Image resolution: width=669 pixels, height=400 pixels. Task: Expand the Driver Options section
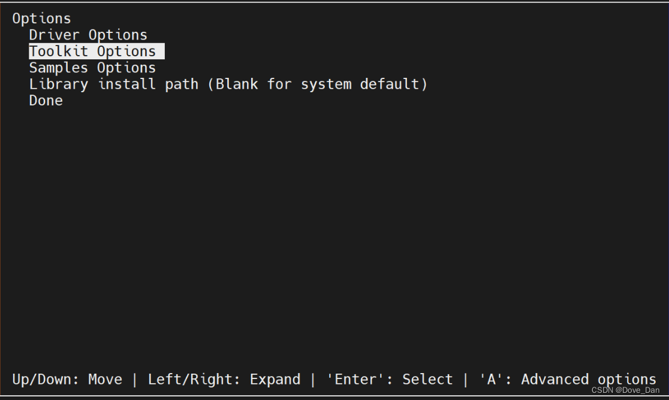(x=88, y=35)
